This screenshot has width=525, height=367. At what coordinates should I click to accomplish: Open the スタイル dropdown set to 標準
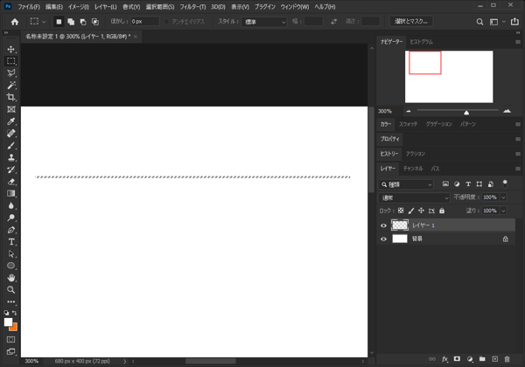click(264, 22)
